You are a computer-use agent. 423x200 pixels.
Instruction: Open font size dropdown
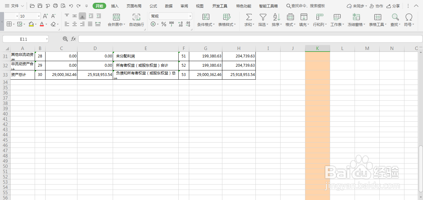[x=39, y=16]
